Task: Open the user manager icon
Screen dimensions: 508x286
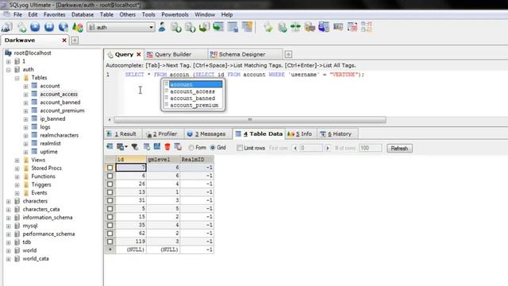Action: pyautogui.click(x=162, y=27)
